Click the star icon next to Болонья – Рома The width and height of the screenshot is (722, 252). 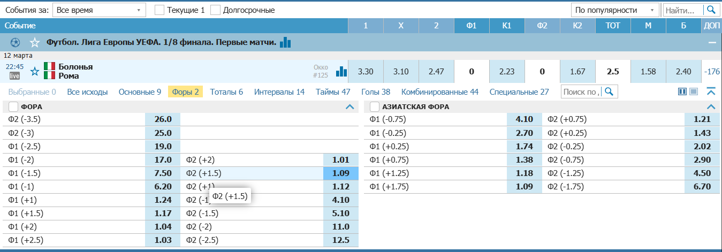pos(35,71)
